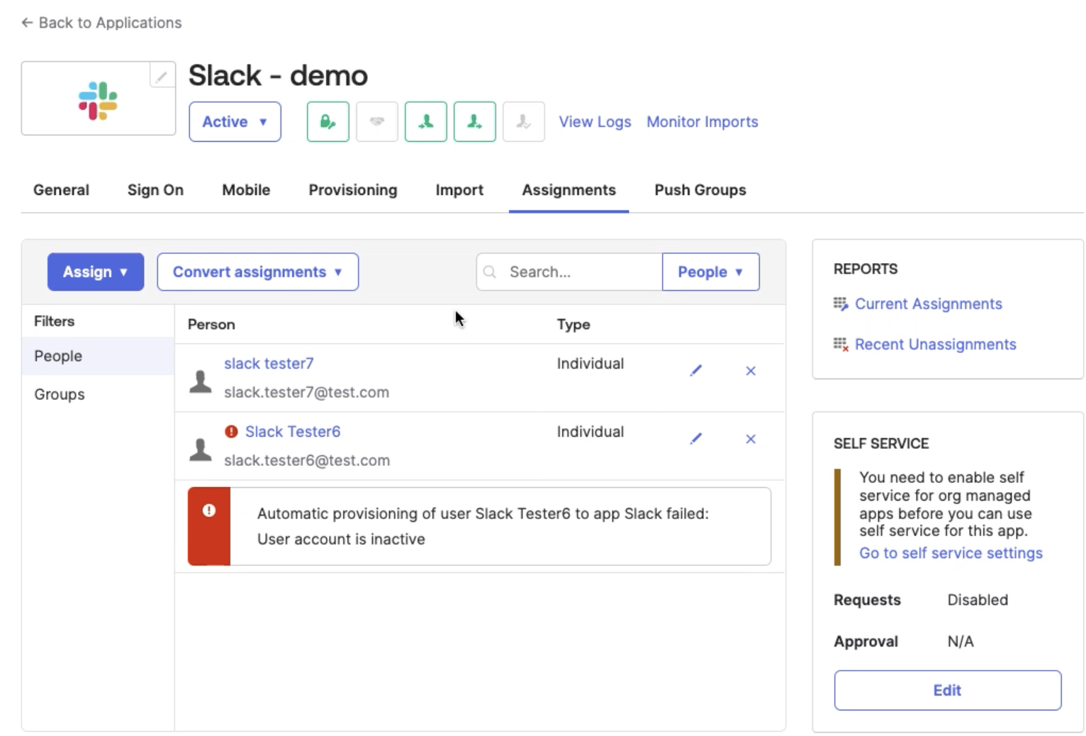
Task: Open the Active status dropdown
Action: (235, 121)
